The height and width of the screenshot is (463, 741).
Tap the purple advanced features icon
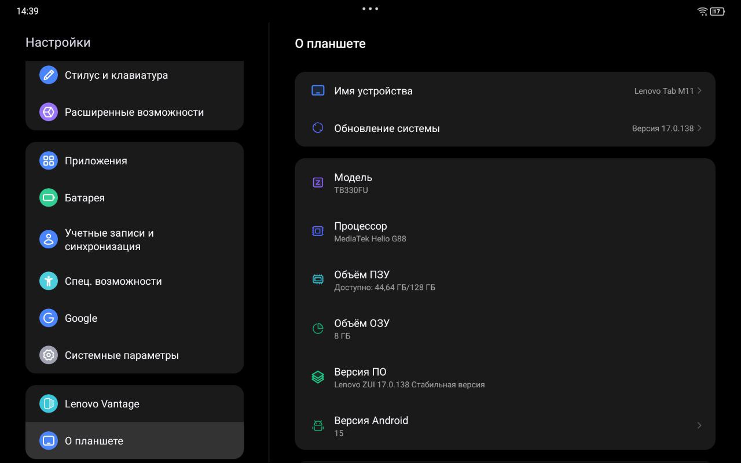click(49, 112)
